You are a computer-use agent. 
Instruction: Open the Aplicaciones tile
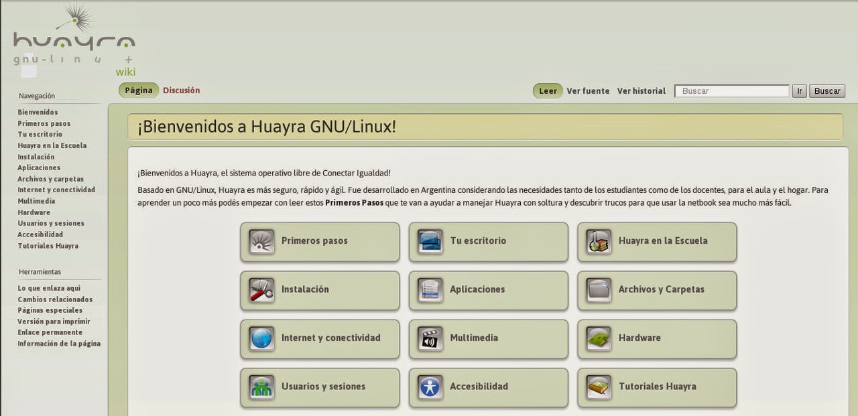[x=489, y=289]
